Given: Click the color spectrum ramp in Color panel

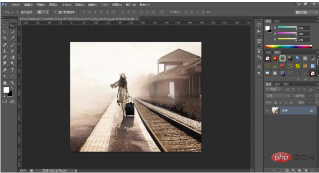Looking at the screenshot, I should [288, 47].
